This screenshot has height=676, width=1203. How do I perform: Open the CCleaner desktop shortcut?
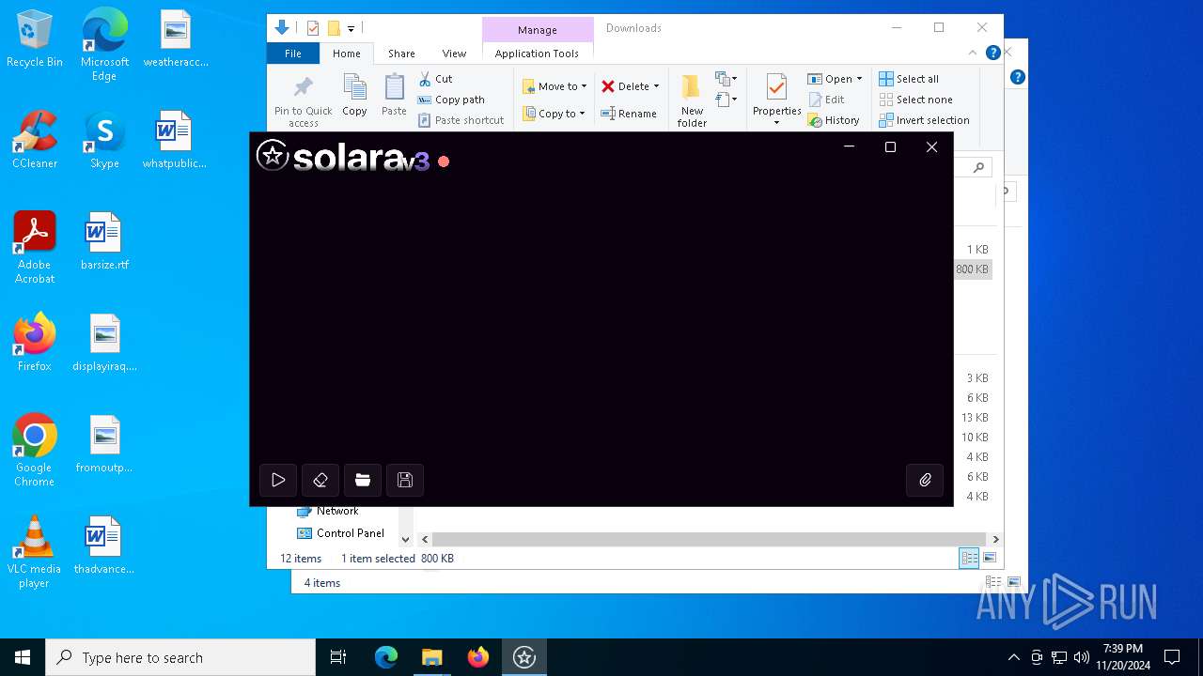(x=35, y=141)
